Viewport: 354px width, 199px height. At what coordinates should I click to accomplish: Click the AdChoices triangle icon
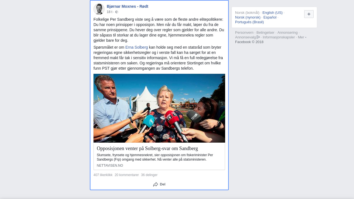258,37
